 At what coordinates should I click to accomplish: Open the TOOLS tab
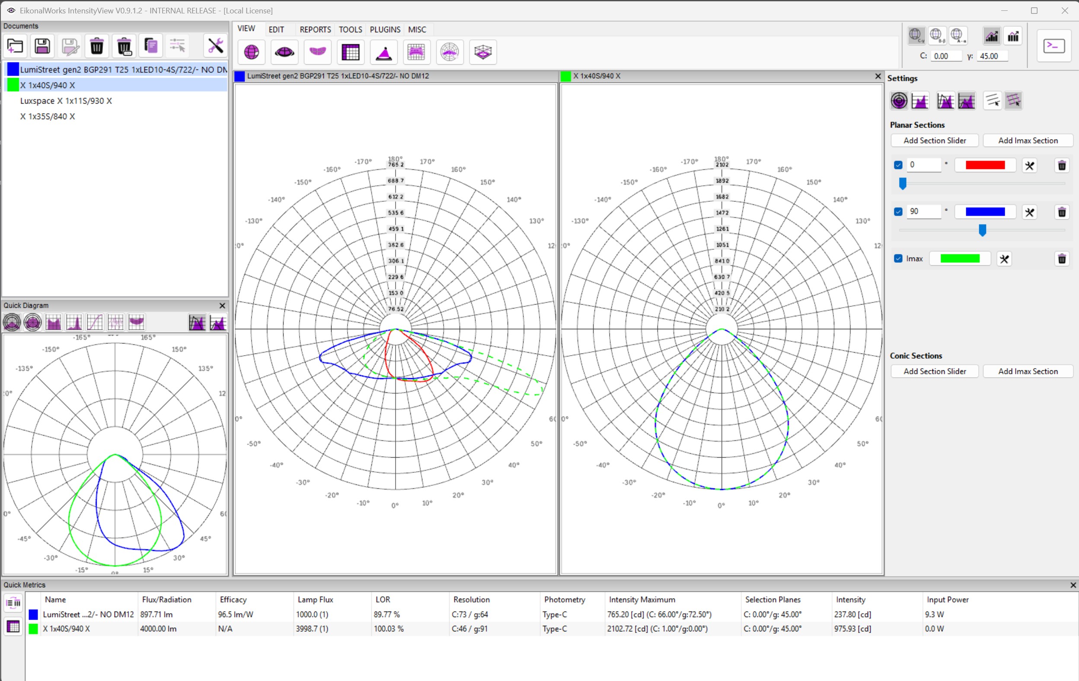(351, 29)
